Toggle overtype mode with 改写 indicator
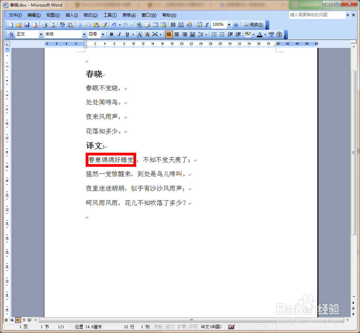This screenshot has width=360, height=333. (x=193, y=327)
